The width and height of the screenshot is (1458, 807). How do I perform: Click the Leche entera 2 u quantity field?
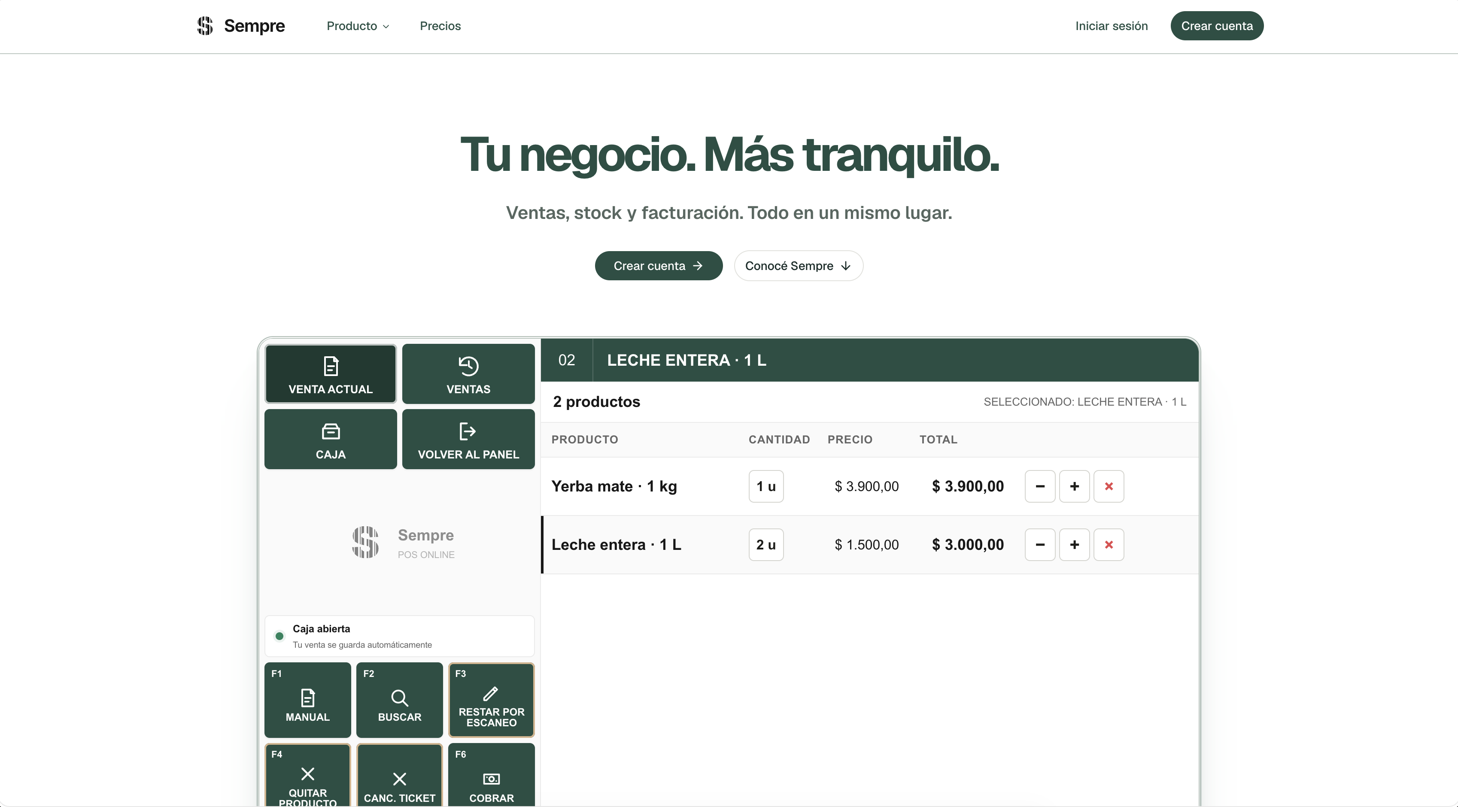[x=766, y=544]
